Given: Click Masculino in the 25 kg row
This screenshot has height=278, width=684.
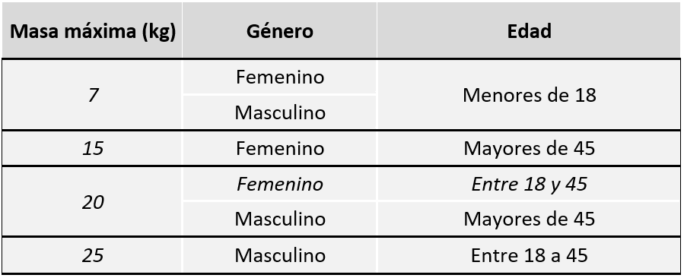Looking at the screenshot, I should click(280, 255).
